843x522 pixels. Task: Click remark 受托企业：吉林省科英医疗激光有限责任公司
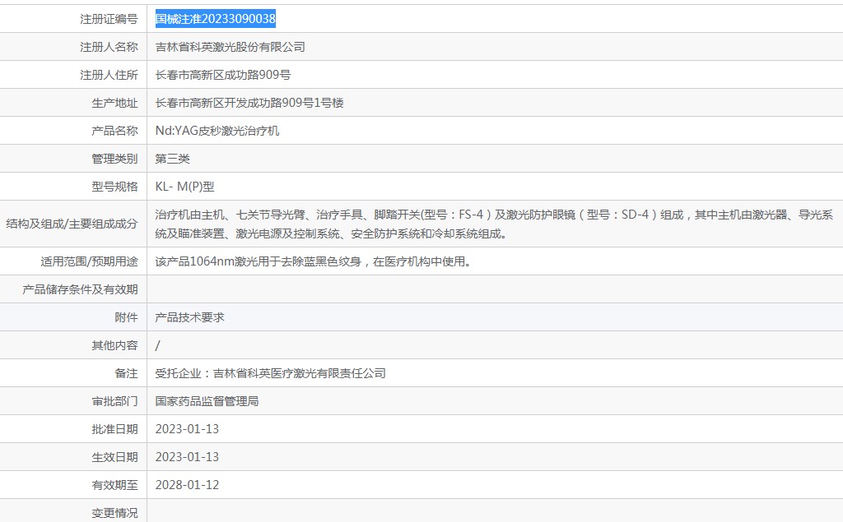click(270, 373)
